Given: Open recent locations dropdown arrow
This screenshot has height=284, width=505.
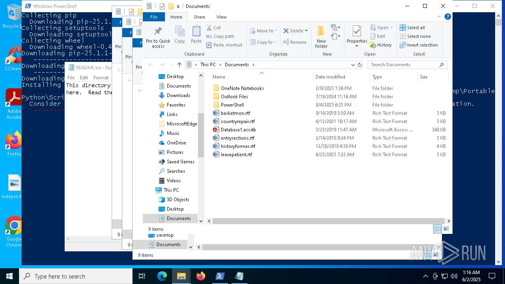Looking at the screenshot, I should click(171, 65).
